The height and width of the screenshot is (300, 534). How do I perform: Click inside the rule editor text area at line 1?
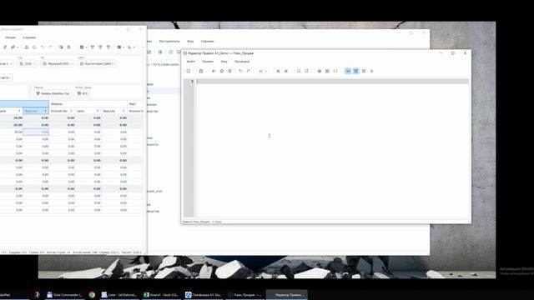pos(332,82)
